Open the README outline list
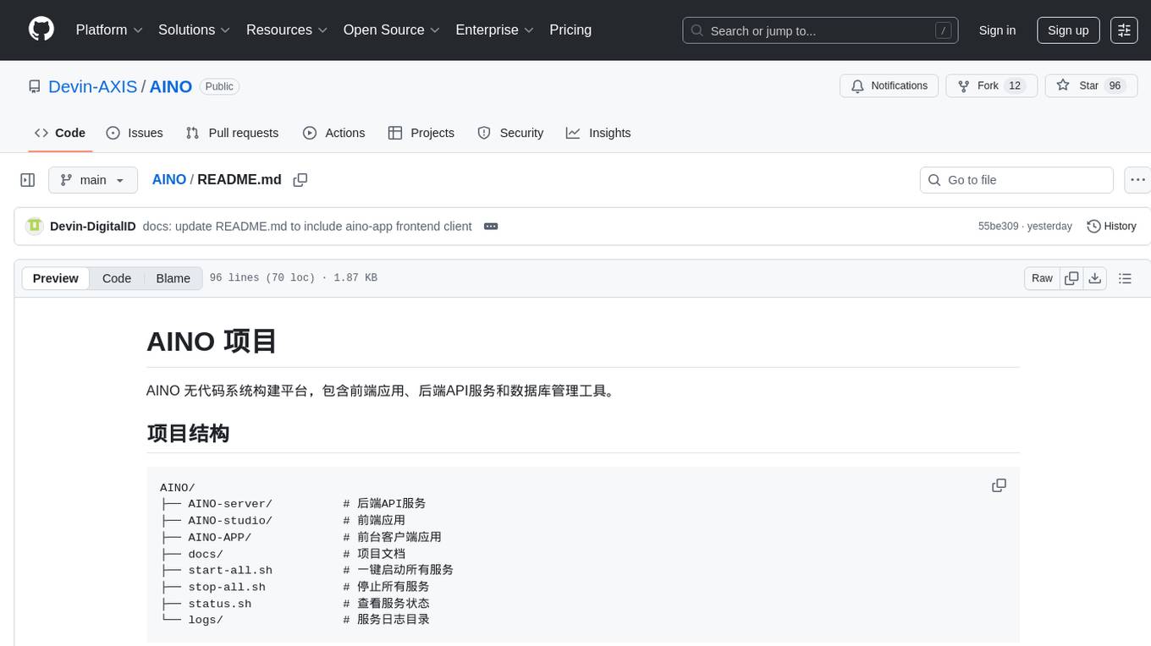 tap(1125, 278)
